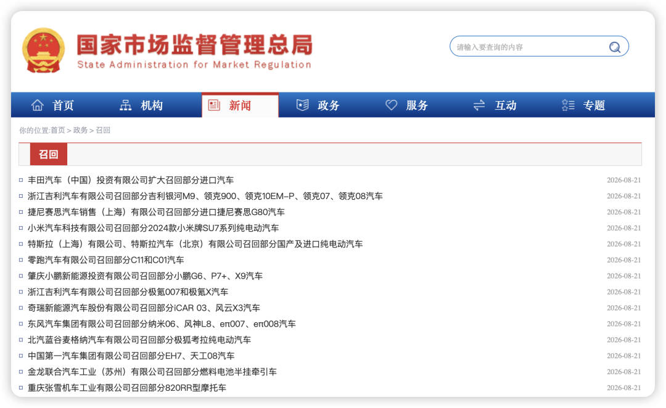Open 中国第一汽车 EH7 recall notice

[131, 356]
